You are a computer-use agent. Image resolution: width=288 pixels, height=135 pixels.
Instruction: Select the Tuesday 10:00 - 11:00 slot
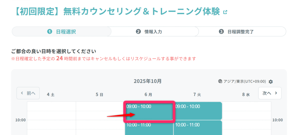(x=198, y=128)
